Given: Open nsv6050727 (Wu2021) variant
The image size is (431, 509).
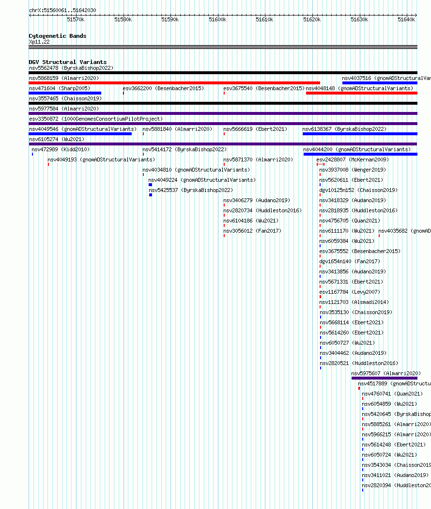Looking at the screenshot, I should tap(347, 343).
